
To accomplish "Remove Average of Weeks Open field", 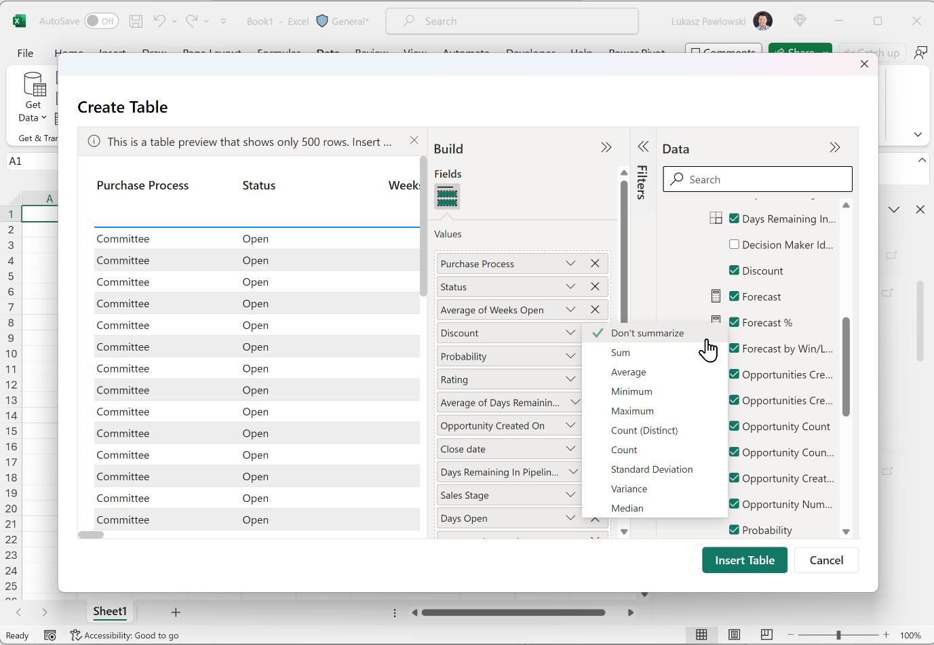I will pos(595,310).
